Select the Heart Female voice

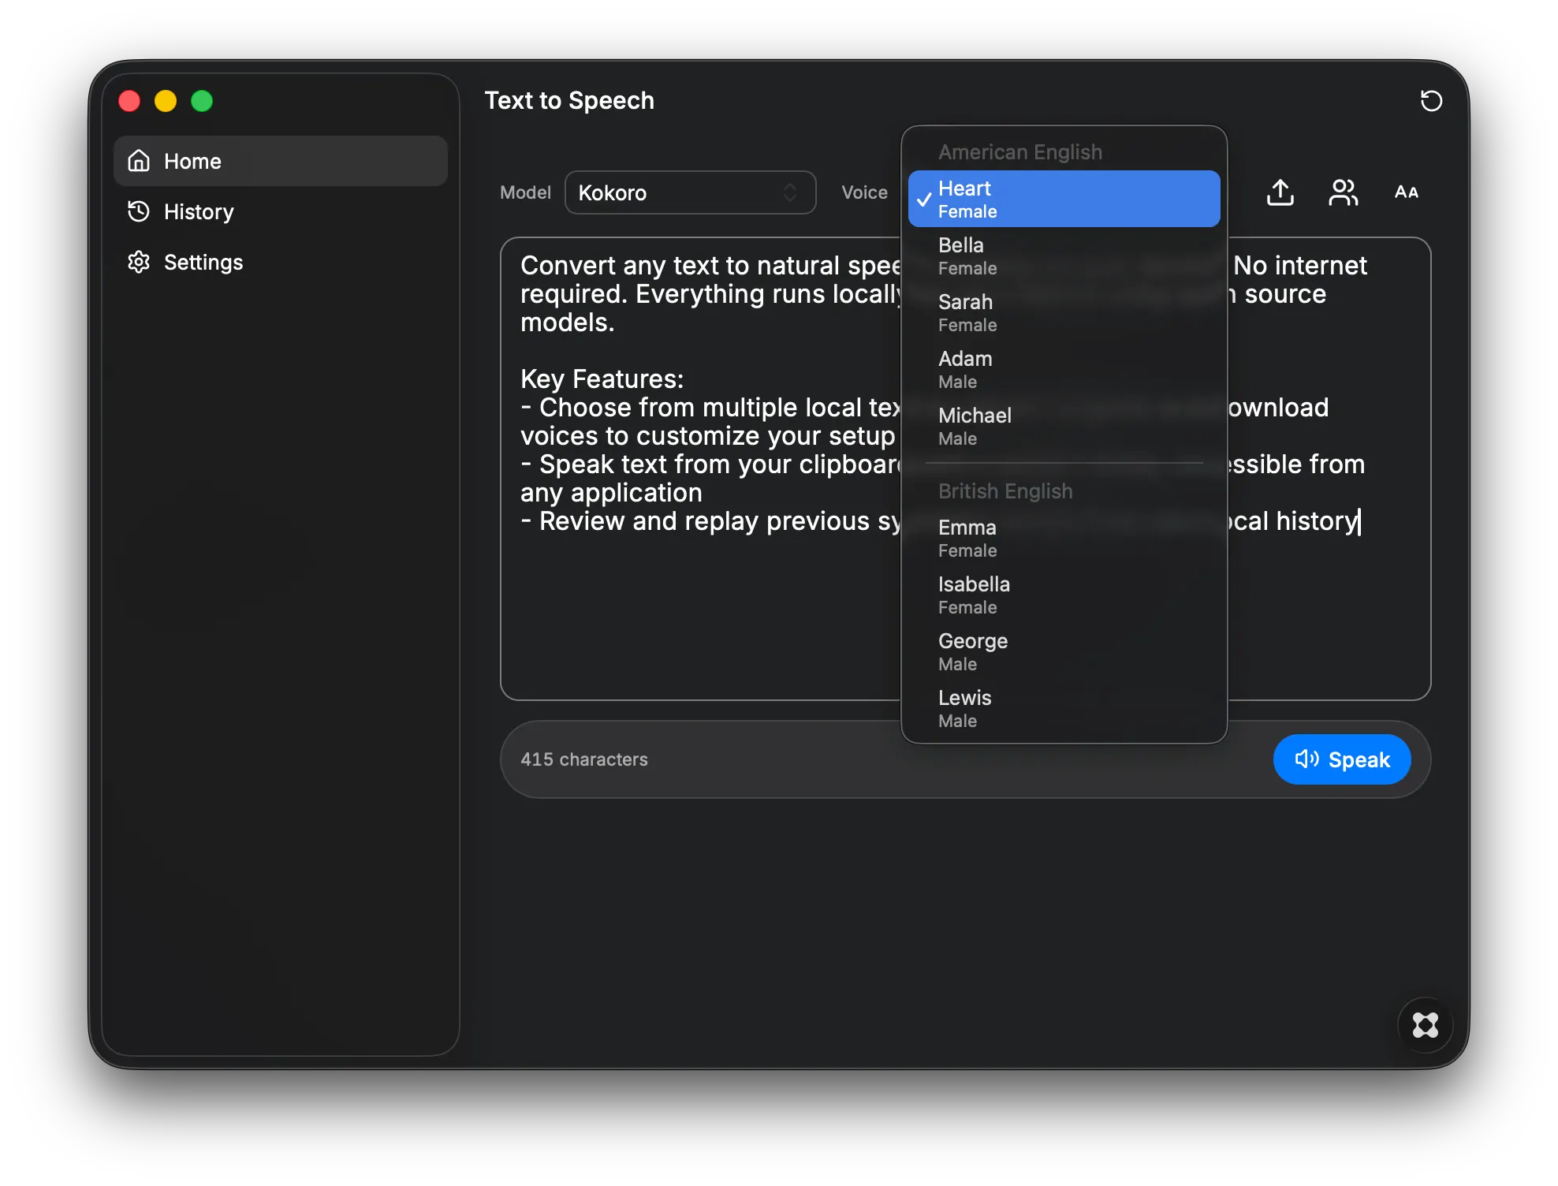[1064, 199]
